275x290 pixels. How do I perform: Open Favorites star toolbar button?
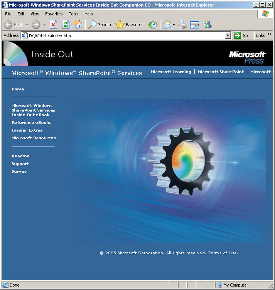click(x=129, y=25)
